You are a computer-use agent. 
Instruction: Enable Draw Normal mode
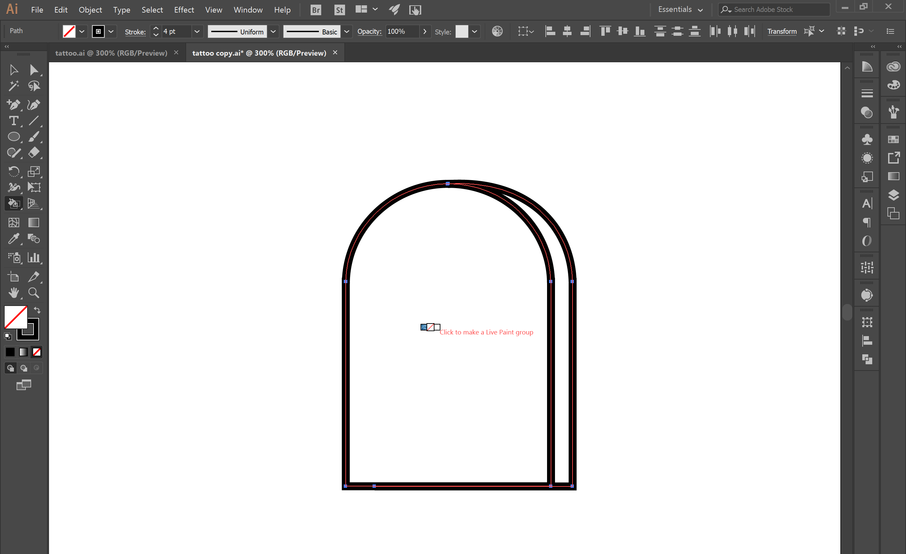pos(10,368)
